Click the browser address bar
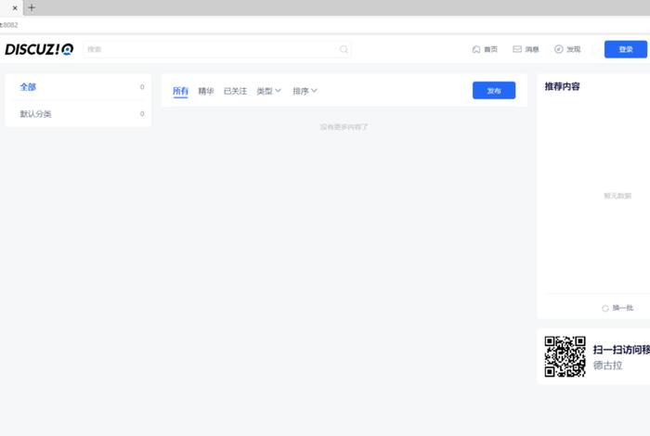Viewport: 650px width, 436px height. [325, 25]
